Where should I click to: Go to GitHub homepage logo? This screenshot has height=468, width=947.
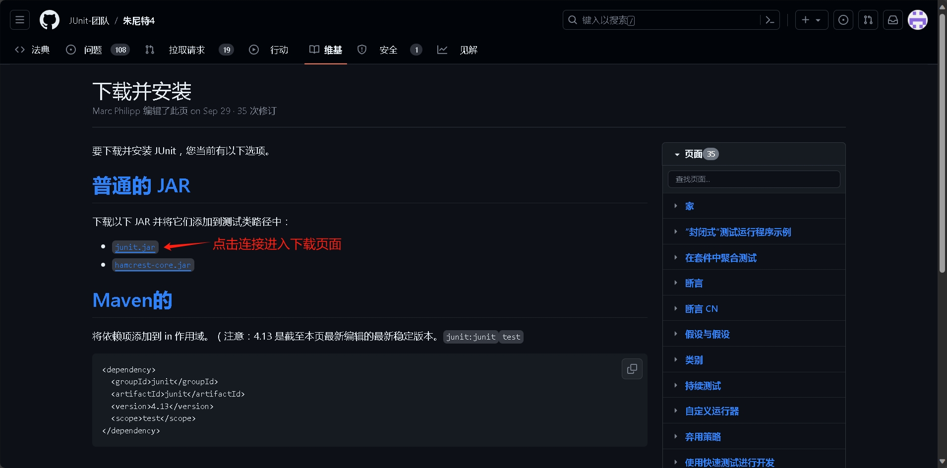tap(50, 20)
